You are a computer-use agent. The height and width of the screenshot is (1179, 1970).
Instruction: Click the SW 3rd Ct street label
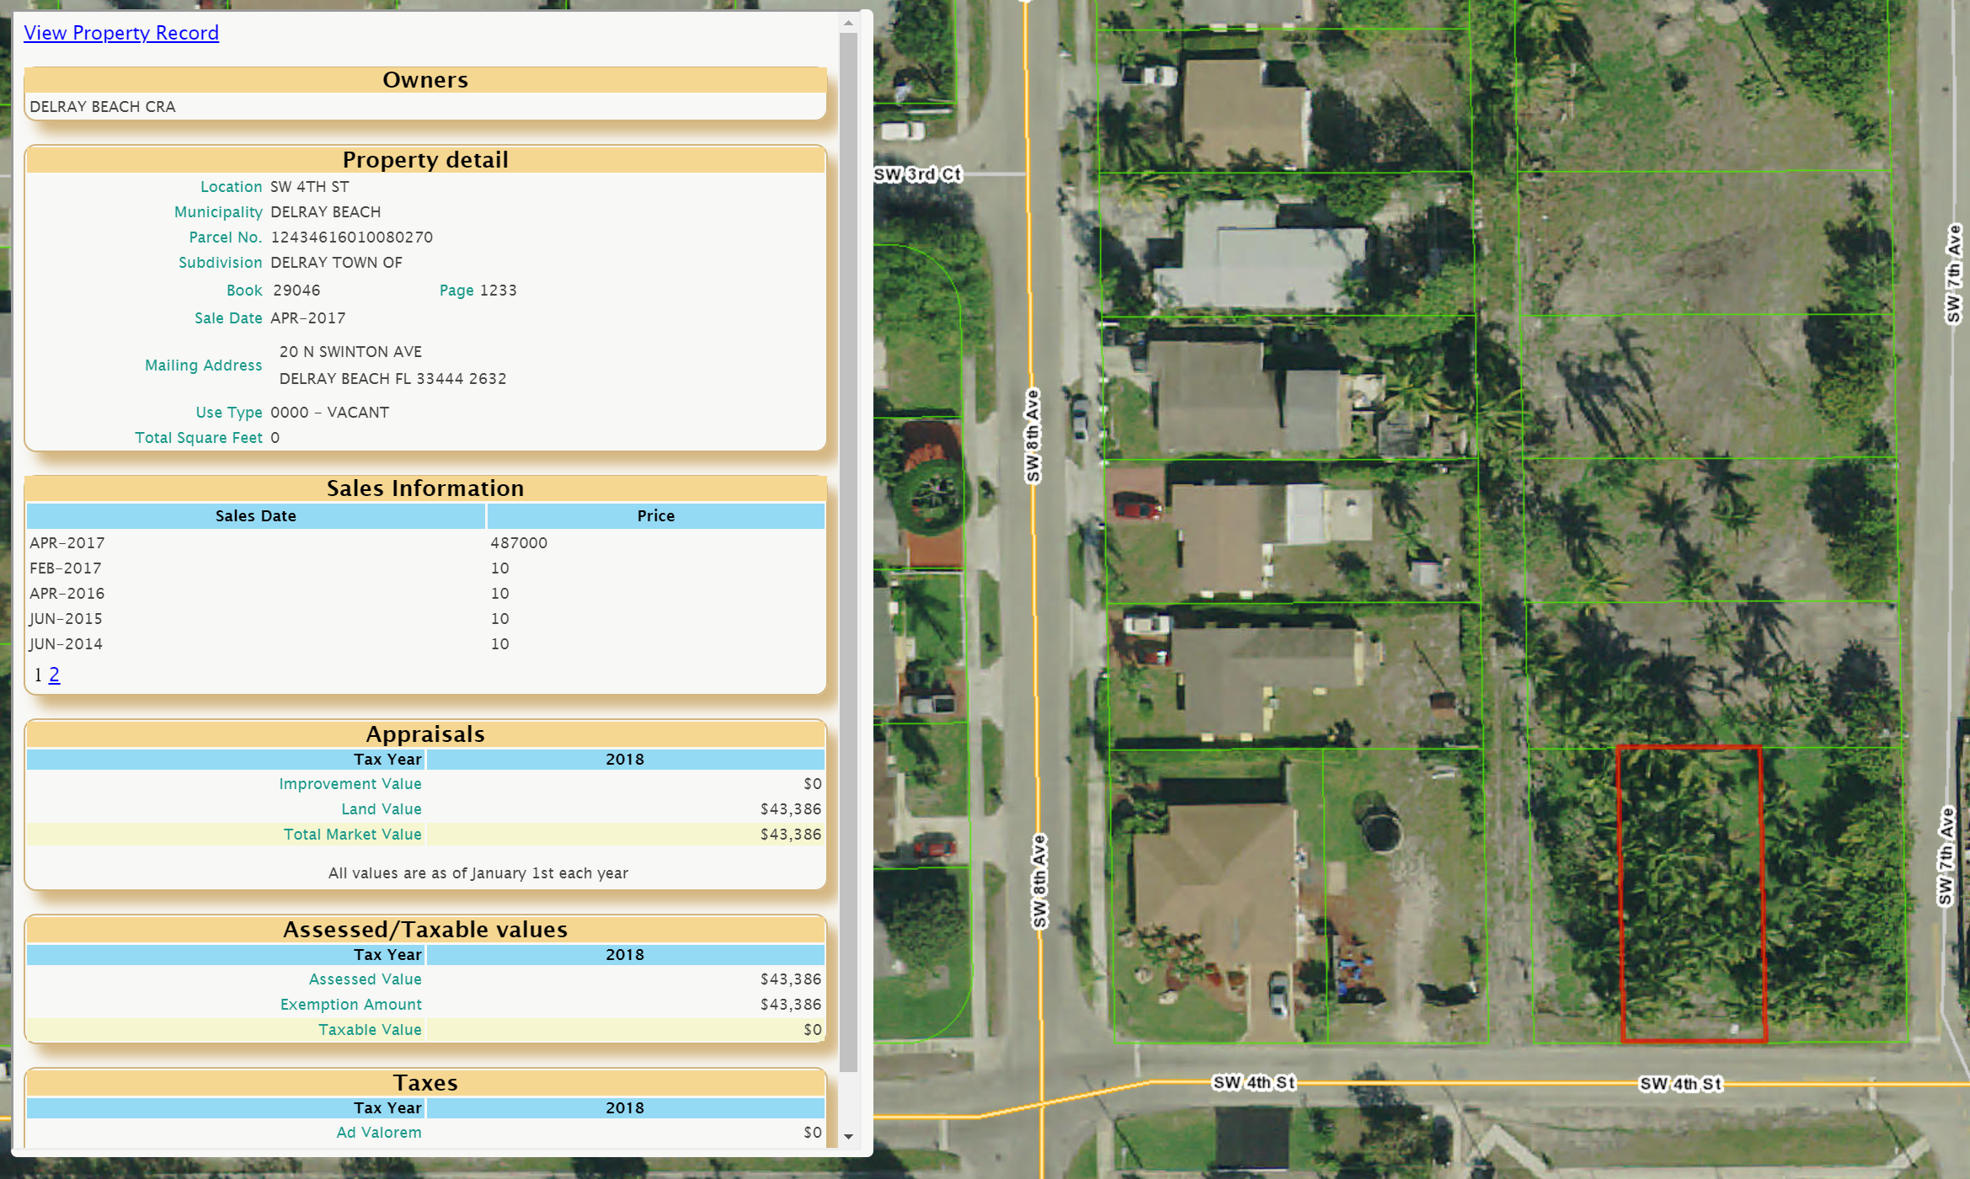click(917, 174)
